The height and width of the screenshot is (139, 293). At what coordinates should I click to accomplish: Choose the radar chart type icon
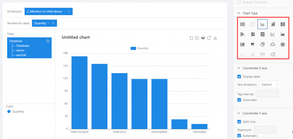pyautogui.click(x=283, y=44)
